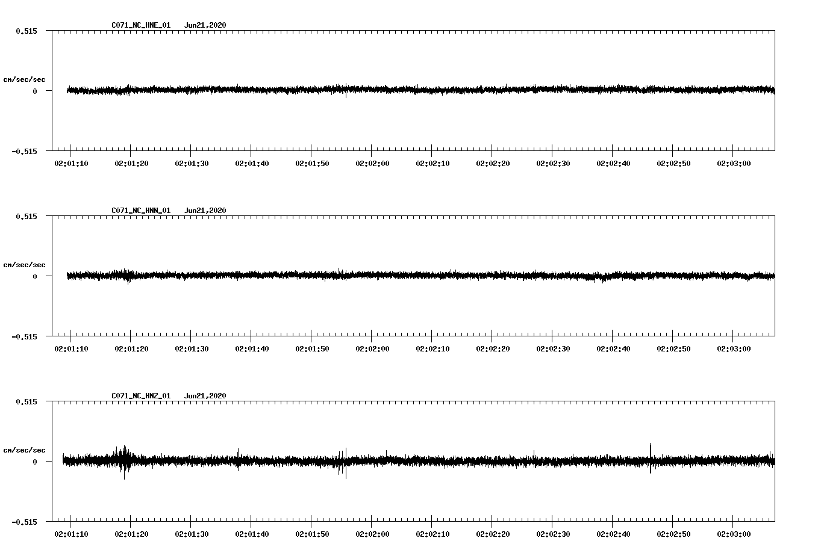818x556 pixels.
Task: Click 02:01:40 time label under HNZ plot
Action: coord(252,534)
